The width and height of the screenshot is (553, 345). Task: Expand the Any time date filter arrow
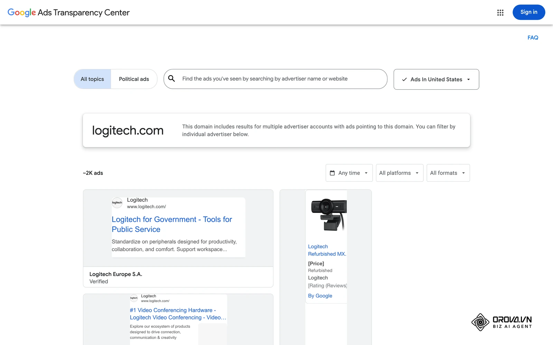pos(366,173)
